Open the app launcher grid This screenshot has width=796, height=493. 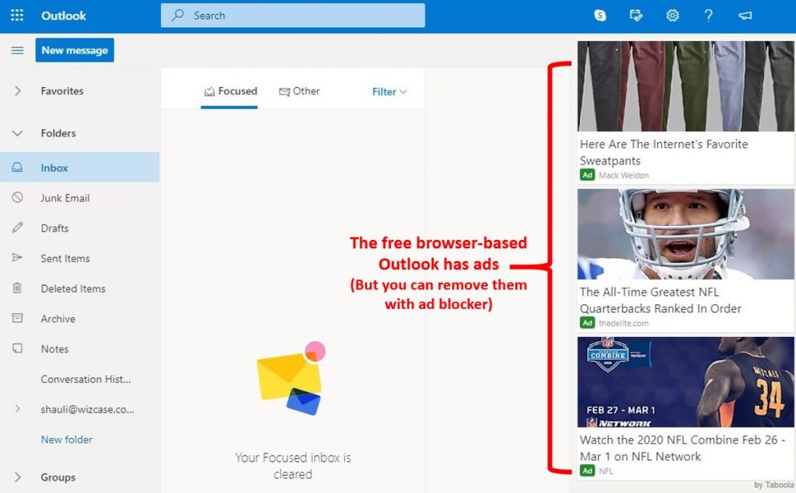click(17, 16)
